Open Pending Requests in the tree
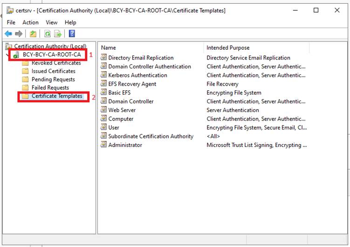 click(53, 79)
